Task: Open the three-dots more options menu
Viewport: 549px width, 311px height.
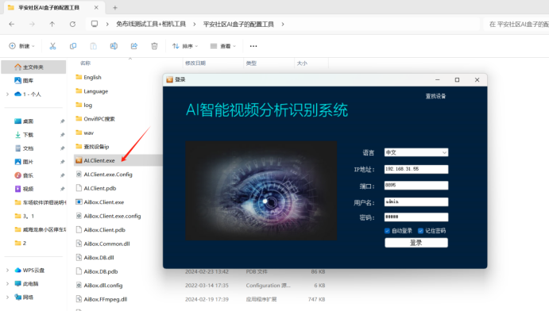Action: tap(253, 46)
